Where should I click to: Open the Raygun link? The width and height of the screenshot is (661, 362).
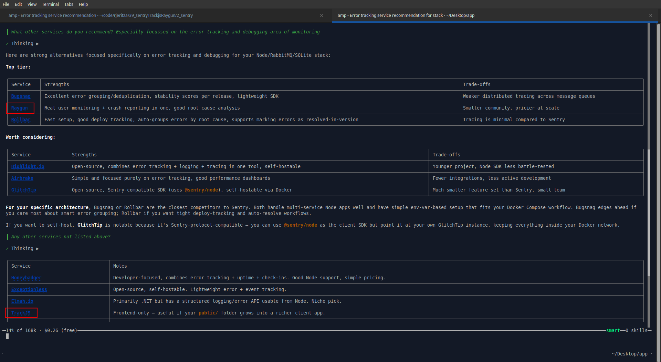19,108
